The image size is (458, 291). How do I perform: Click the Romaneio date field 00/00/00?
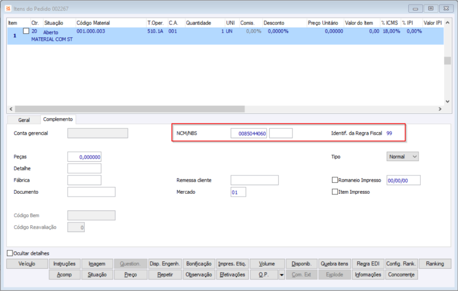pyautogui.click(x=404, y=180)
